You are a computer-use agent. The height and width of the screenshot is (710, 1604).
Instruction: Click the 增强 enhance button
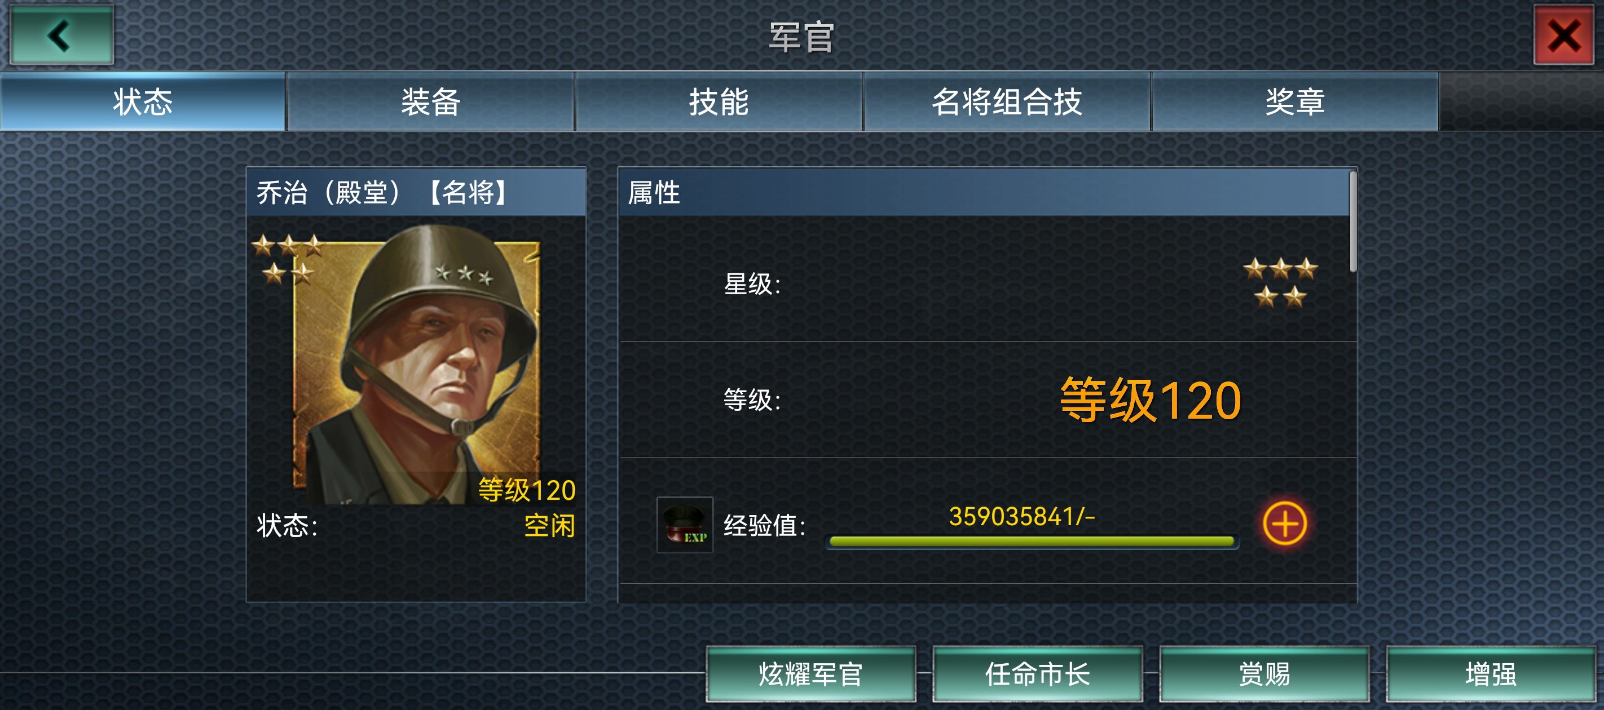(x=1491, y=674)
